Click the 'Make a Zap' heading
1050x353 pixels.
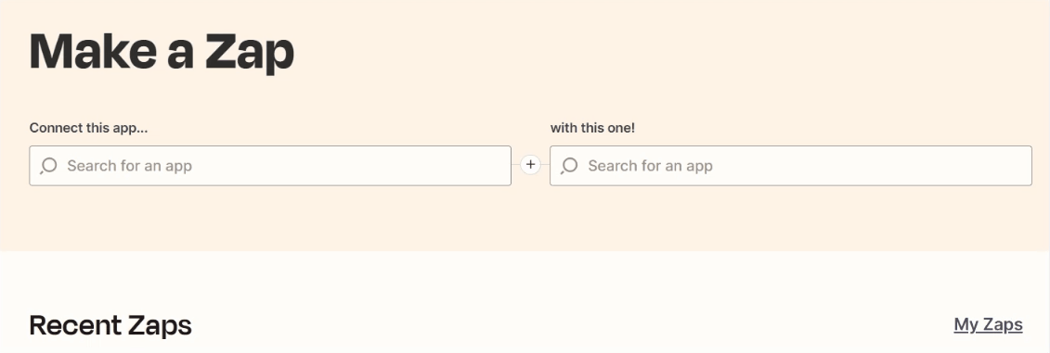[162, 52]
